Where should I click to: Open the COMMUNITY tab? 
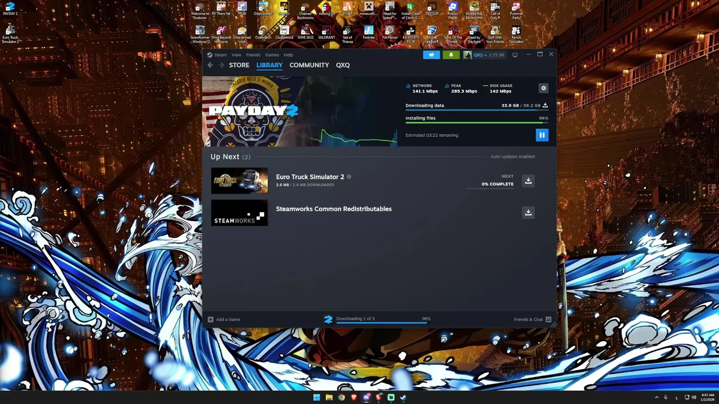pyautogui.click(x=309, y=65)
